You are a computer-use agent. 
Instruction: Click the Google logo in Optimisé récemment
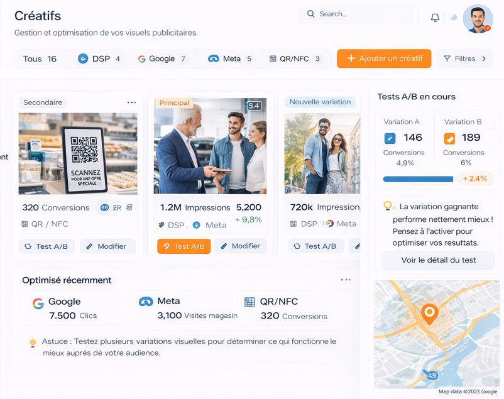pyautogui.click(x=38, y=303)
